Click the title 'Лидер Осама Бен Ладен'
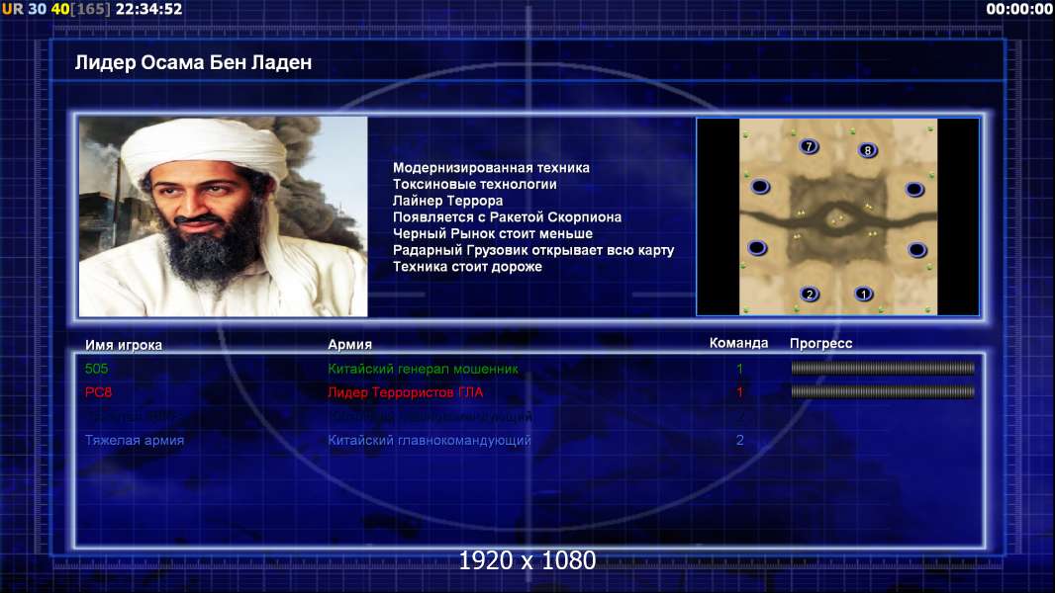The height and width of the screenshot is (593, 1055). (193, 62)
